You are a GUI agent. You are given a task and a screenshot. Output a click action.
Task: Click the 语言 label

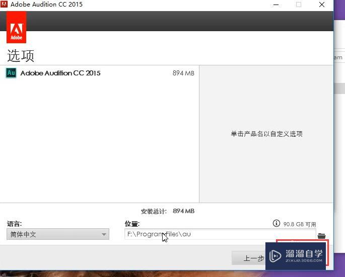coord(14,224)
